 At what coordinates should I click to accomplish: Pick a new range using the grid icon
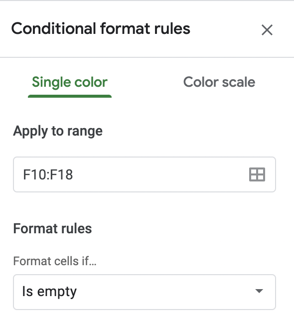(x=257, y=174)
